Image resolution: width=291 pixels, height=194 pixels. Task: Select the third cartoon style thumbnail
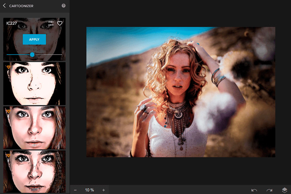(x=34, y=127)
